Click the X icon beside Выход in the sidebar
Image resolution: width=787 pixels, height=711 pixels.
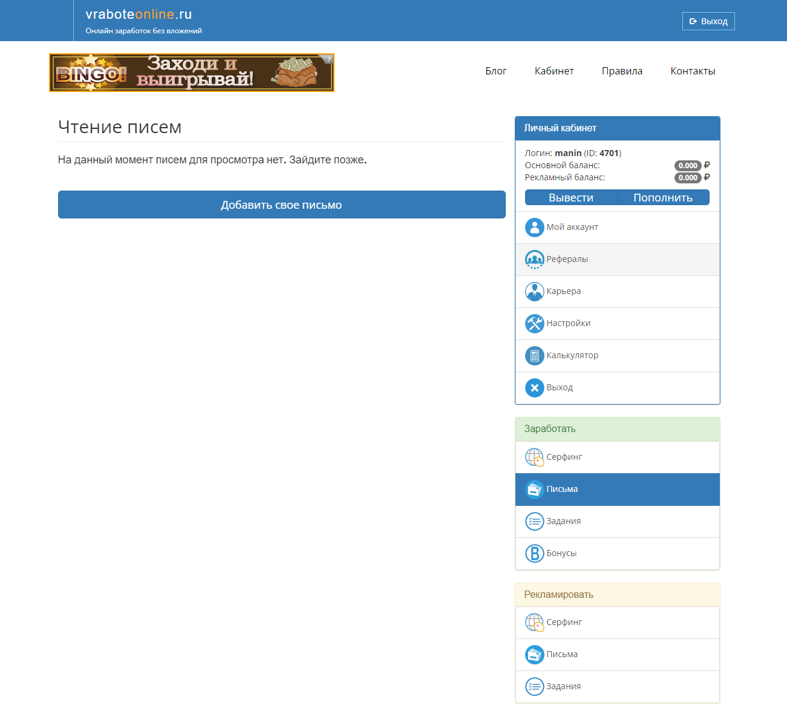(x=534, y=388)
